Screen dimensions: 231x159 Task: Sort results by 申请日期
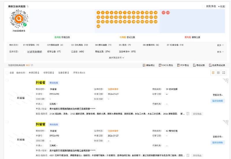click(34, 73)
